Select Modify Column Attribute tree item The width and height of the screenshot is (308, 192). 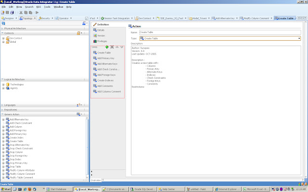click(22, 170)
